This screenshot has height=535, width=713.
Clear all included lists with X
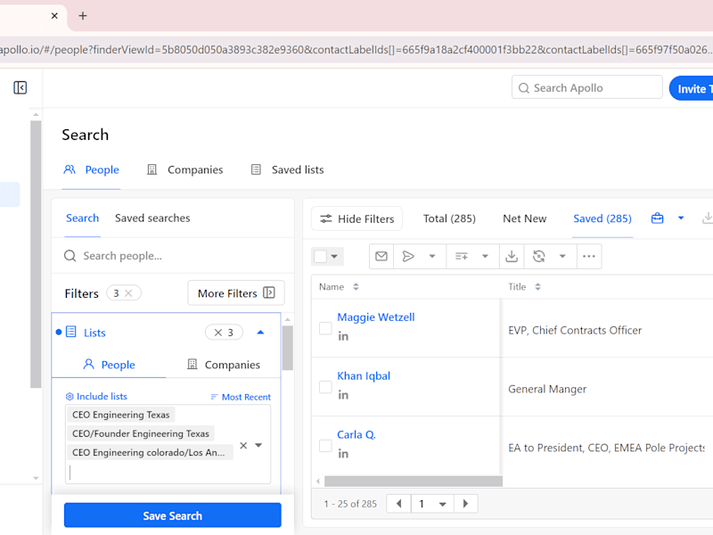coord(243,445)
